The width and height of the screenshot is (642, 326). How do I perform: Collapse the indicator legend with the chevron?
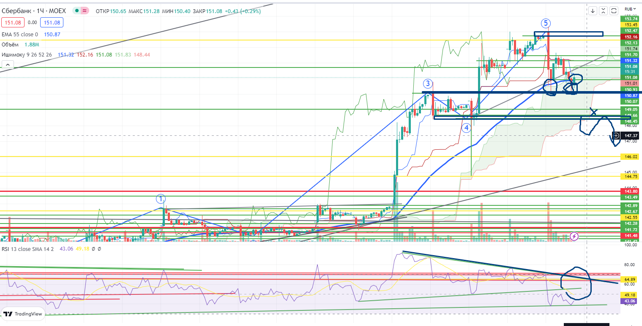point(8,65)
